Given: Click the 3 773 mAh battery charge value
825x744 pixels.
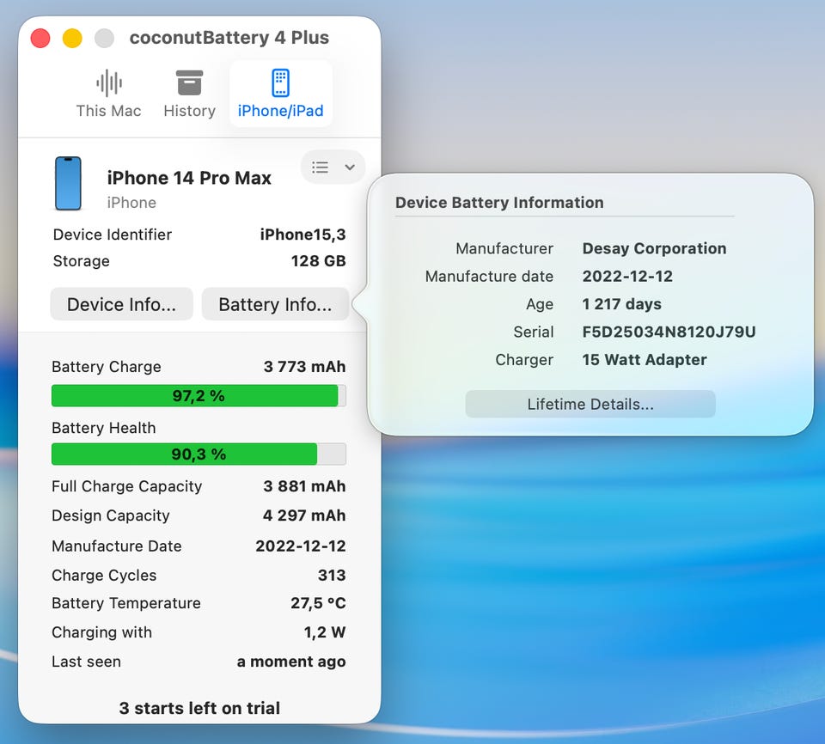Looking at the screenshot, I should click(x=304, y=366).
